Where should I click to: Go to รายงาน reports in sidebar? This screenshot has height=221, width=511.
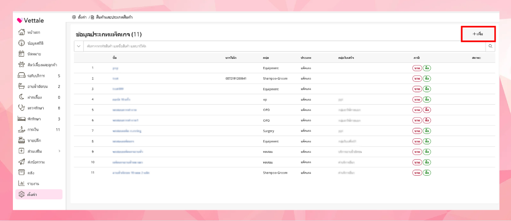39,183
